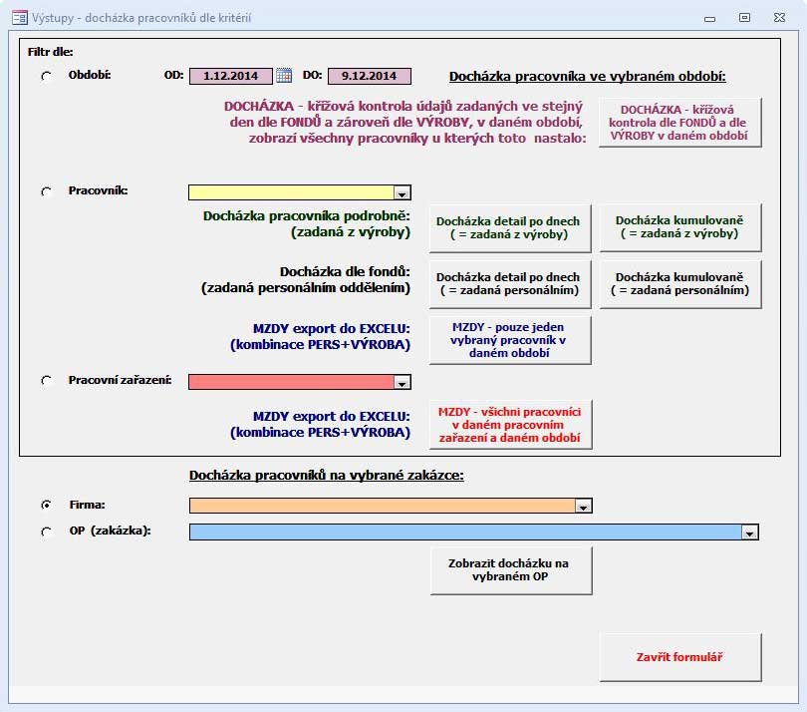This screenshot has width=807, height=712.
Task: Click 'Docházka pracovníka ve vybraném období:' heading
Action: (x=587, y=76)
